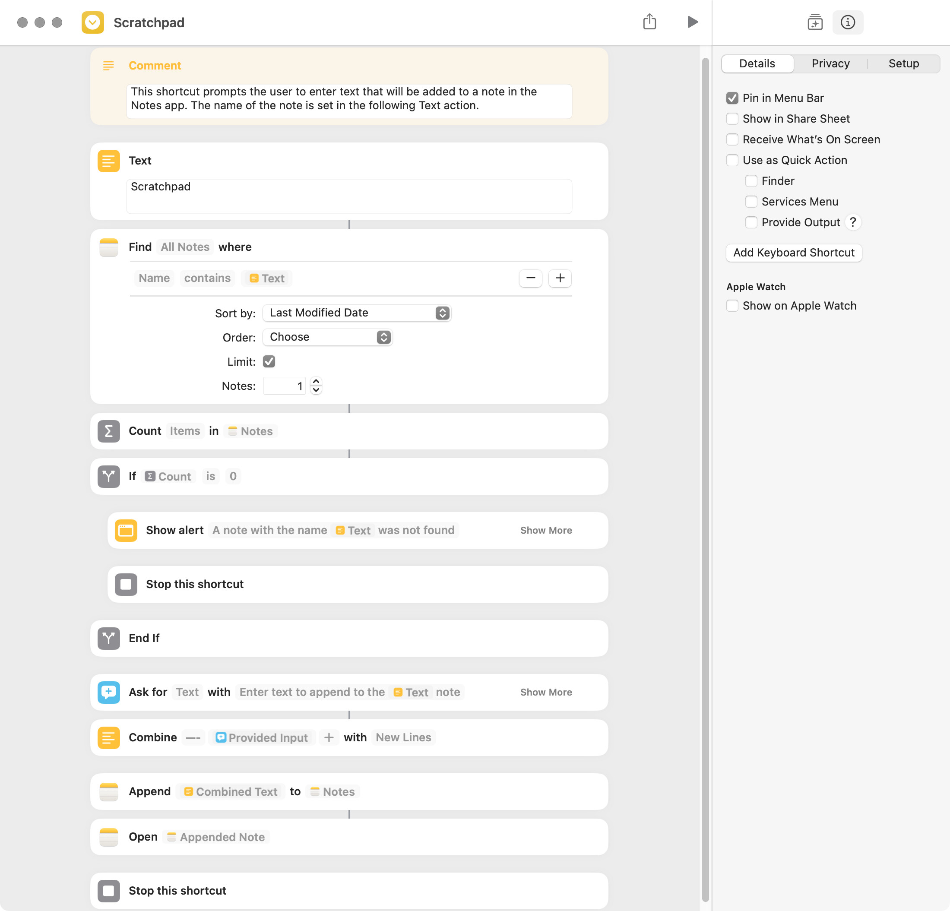This screenshot has width=950, height=911.
Task: Open the Sort by Last Modified Date dropdown
Action: click(357, 313)
